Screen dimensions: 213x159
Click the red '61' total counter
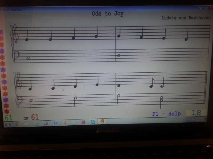35,117
